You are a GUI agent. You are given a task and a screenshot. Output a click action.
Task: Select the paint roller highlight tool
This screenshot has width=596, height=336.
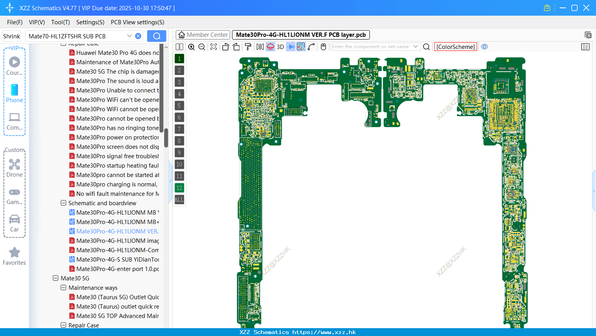pos(248,47)
